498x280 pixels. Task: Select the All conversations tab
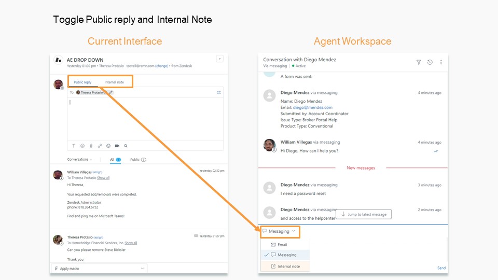pos(115,160)
